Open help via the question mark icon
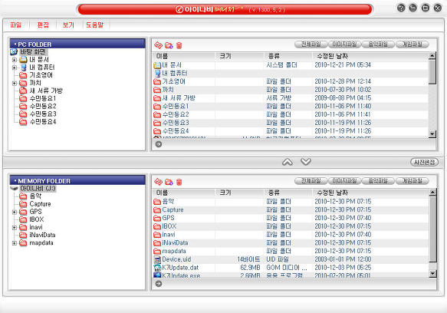This screenshot has height=313, width=447. click(x=401, y=8)
